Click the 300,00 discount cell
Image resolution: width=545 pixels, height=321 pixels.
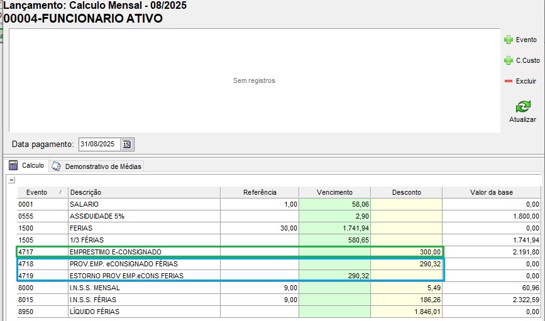pos(406,251)
